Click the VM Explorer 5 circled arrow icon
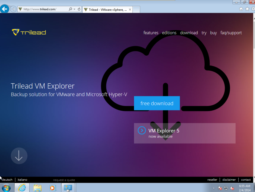This screenshot has width=255, height=192. pos(142,130)
